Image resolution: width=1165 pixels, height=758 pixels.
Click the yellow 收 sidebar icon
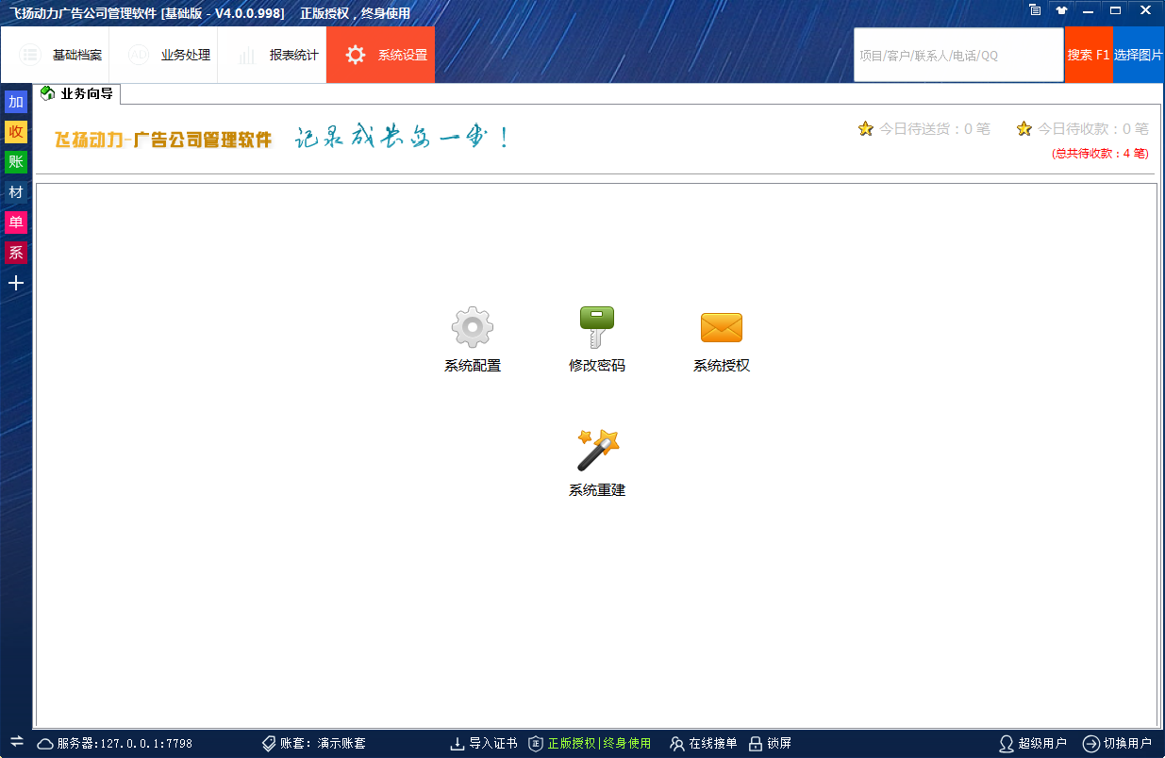(16, 132)
